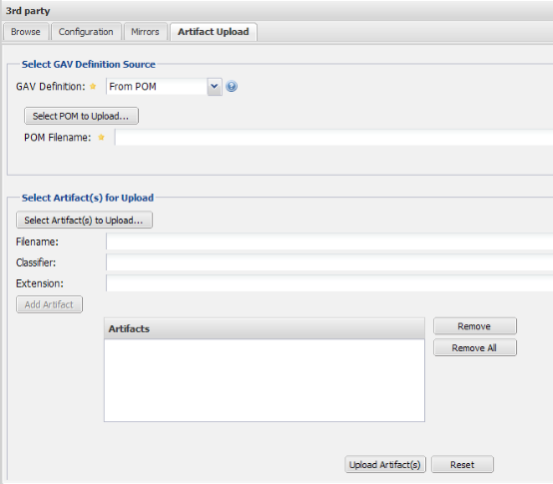The width and height of the screenshot is (553, 484).
Task: Open the Configuration tab
Action: point(86,32)
